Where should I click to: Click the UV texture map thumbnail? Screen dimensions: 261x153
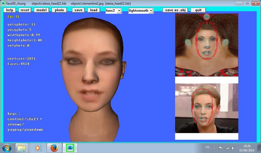(x=206, y=45)
